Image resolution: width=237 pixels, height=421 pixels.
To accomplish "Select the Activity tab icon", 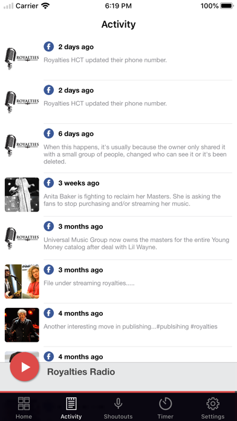I will (71, 403).
